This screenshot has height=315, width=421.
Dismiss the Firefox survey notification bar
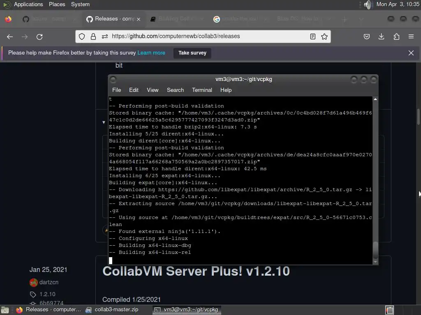411,53
